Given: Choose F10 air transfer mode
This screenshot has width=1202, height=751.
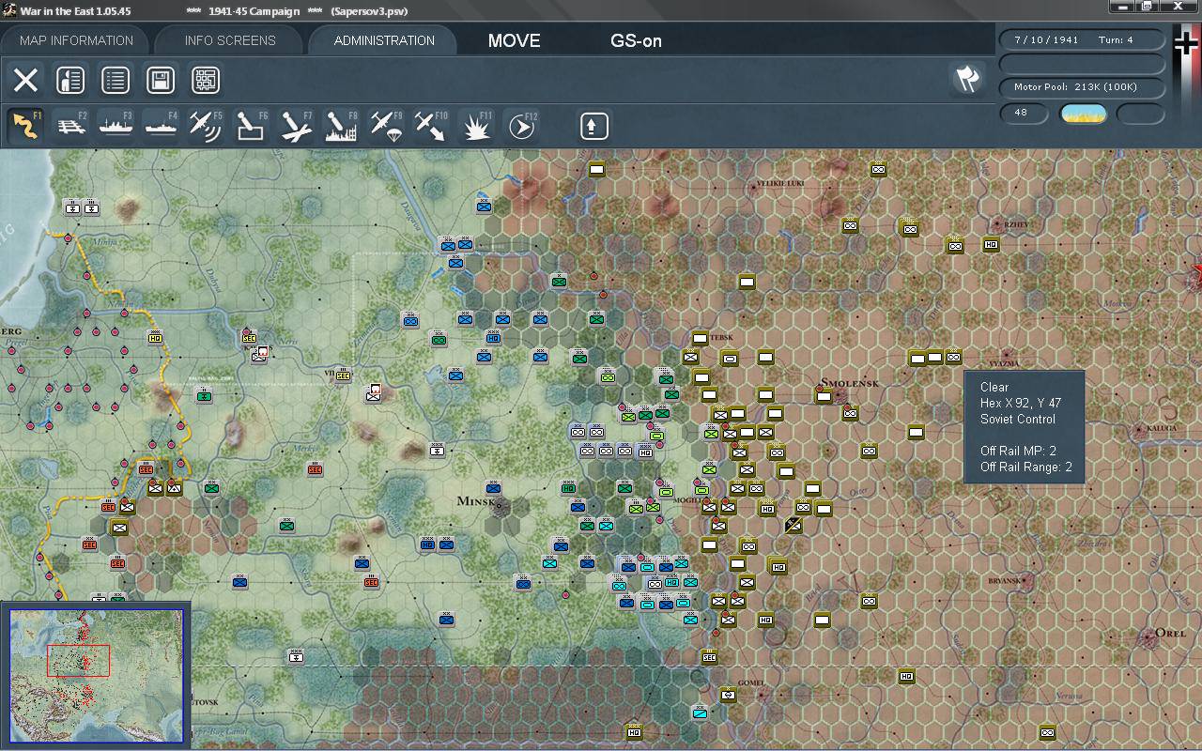Looking at the screenshot, I should coord(431,126).
